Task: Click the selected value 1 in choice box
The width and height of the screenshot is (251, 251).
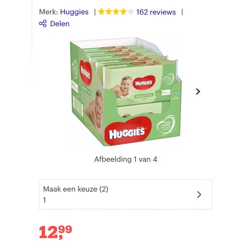Action: tap(44, 200)
